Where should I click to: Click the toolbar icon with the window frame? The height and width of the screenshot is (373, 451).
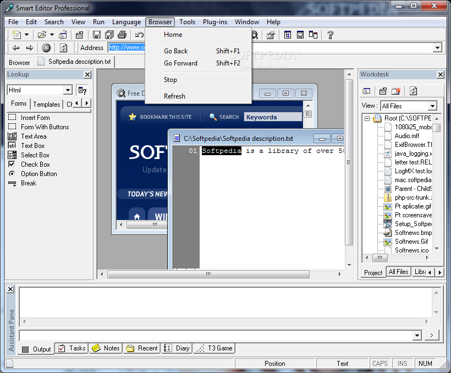[x=300, y=35]
